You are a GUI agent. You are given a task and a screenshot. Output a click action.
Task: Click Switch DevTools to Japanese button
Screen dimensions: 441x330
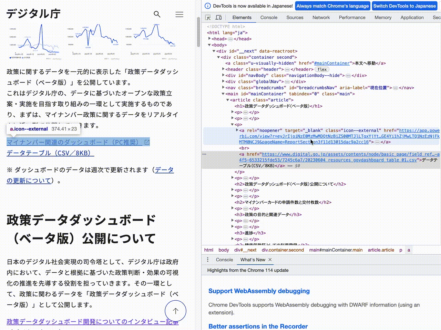point(404,6)
